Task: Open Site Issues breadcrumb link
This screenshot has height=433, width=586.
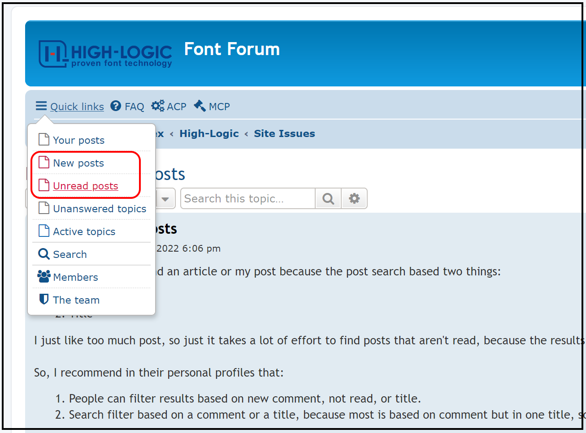Action: (x=285, y=133)
